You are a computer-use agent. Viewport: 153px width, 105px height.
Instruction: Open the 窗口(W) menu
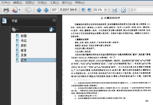pyautogui.click(x=67, y=3)
